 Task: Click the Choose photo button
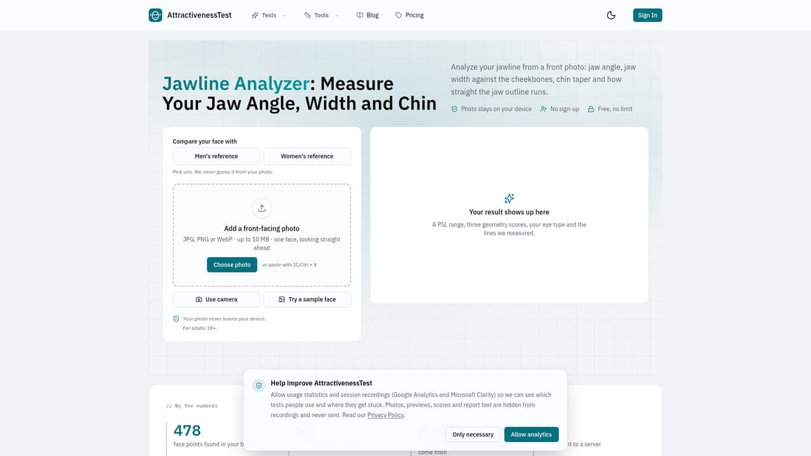point(232,265)
